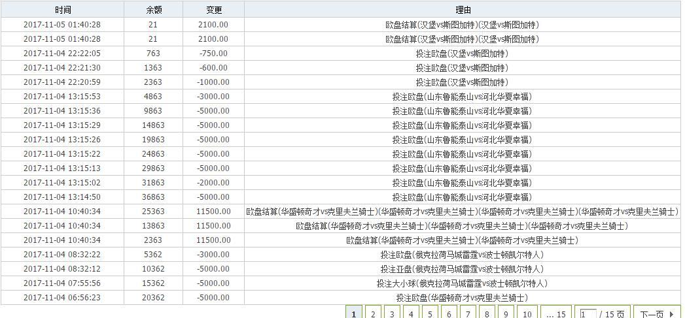Click the timestamp 2017-11-04 13:15:36
The image size is (685, 318).
(x=62, y=111)
